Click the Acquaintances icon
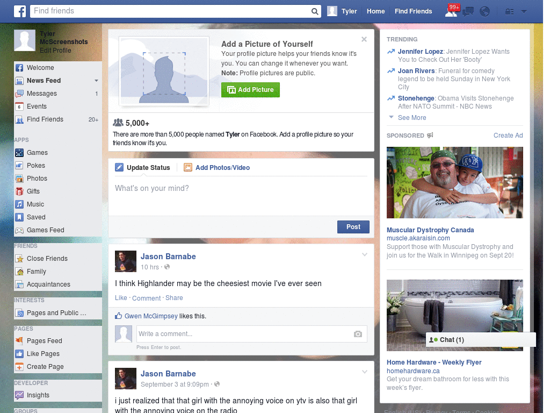Image resolution: width=550 pixels, height=413 pixels. pyautogui.click(x=19, y=284)
